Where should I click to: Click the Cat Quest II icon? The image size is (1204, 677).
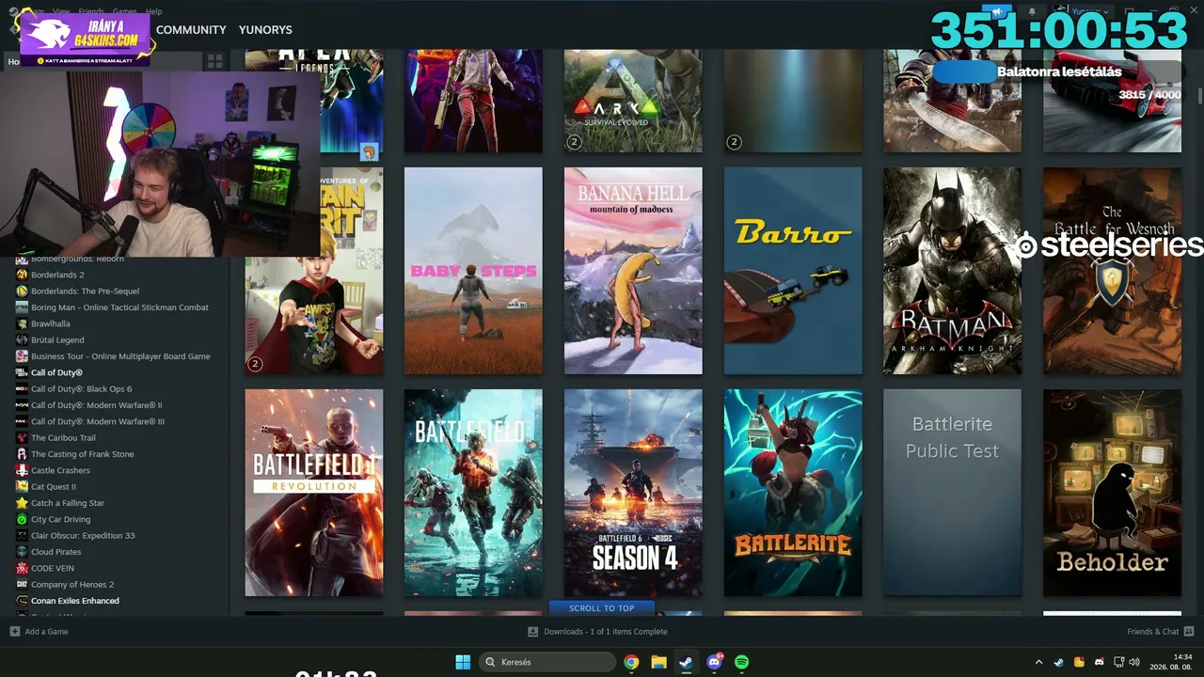22,486
